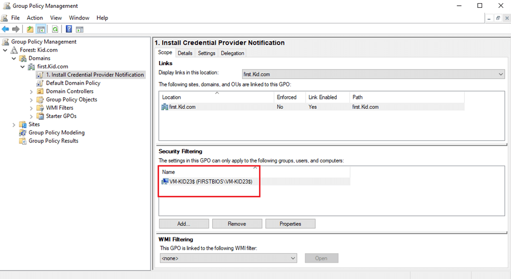Expand the Group Policy Objects node

(31, 100)
